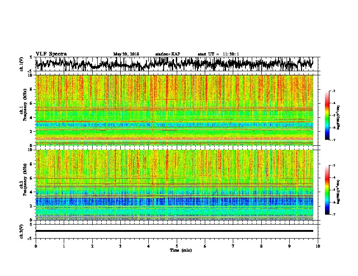This screenshot has height=276, width=358.
Task: Click the ch.1 spectrogram color scale bar
Action: tap(327, 115)
